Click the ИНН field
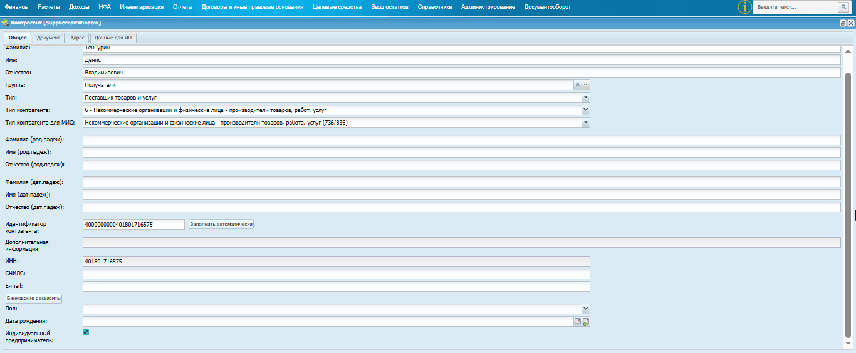856x353 pixels. click(336, 261)
